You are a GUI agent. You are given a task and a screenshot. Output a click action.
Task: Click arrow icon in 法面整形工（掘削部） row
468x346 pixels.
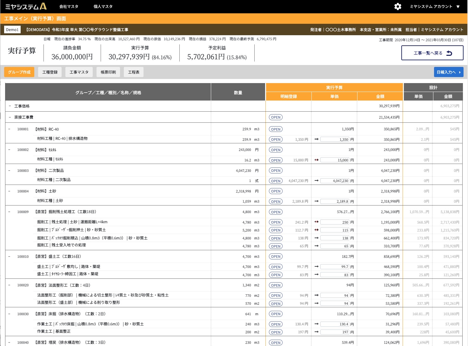pos(317,295)
